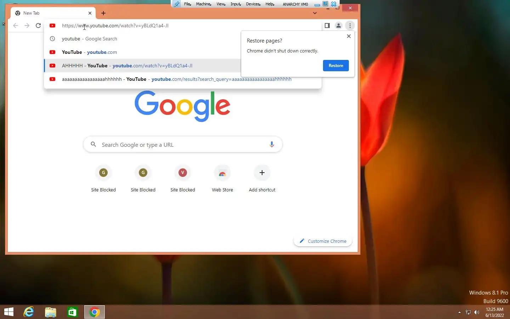Image resolution: width=510 pixels, height=319 pixels.
Task: Click the New Tab tab title
Action: pos(32,13)
